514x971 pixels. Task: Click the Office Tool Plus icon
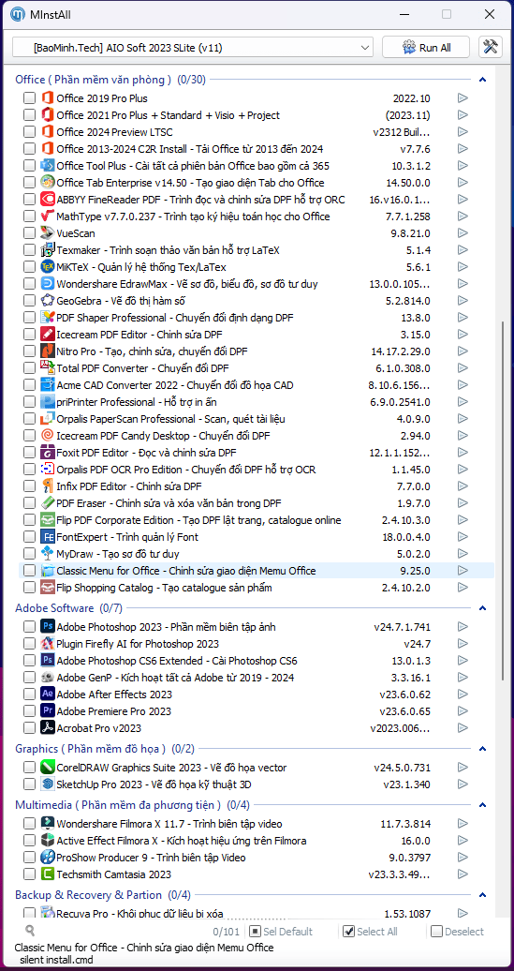tap(48, 165)
